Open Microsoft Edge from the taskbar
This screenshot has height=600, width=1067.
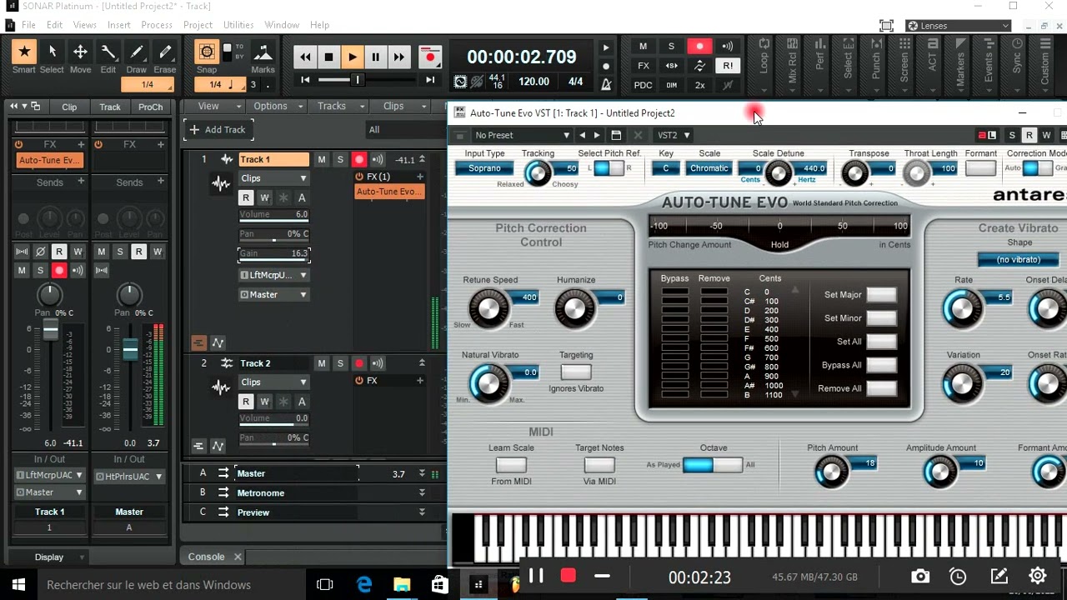coord(364,585)
